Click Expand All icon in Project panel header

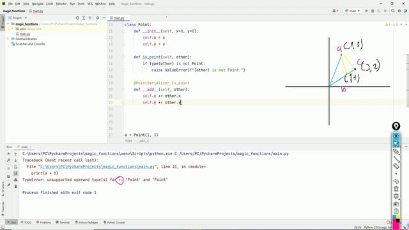pos(84,18)
